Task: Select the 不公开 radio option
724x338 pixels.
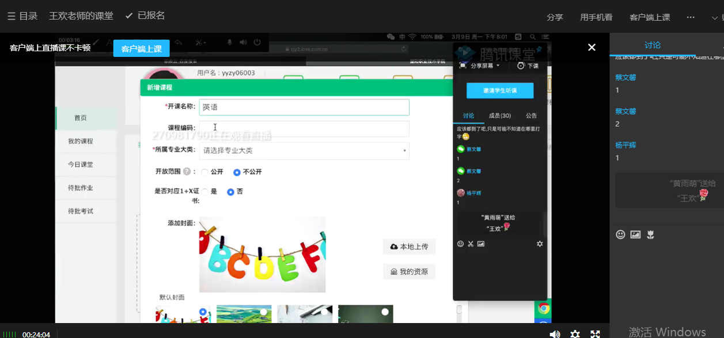Action: tap(237, 172)
